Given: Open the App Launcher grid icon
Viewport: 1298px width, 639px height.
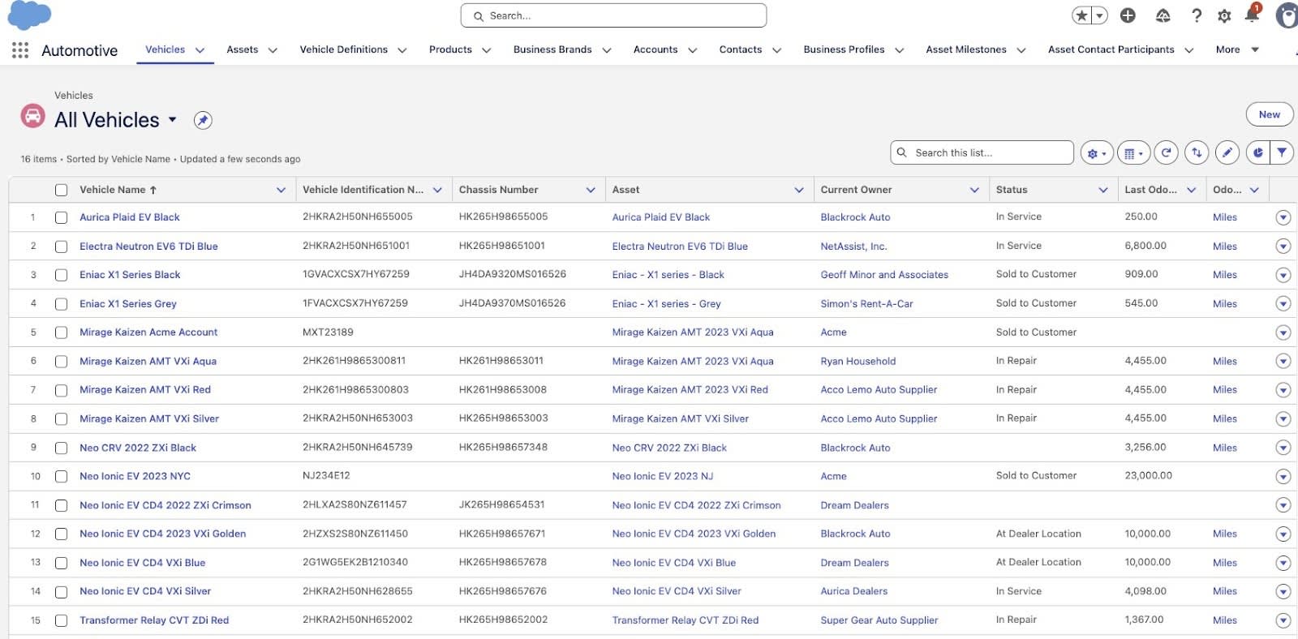Looking at the screenshot, I should click(x=20, y=50).
